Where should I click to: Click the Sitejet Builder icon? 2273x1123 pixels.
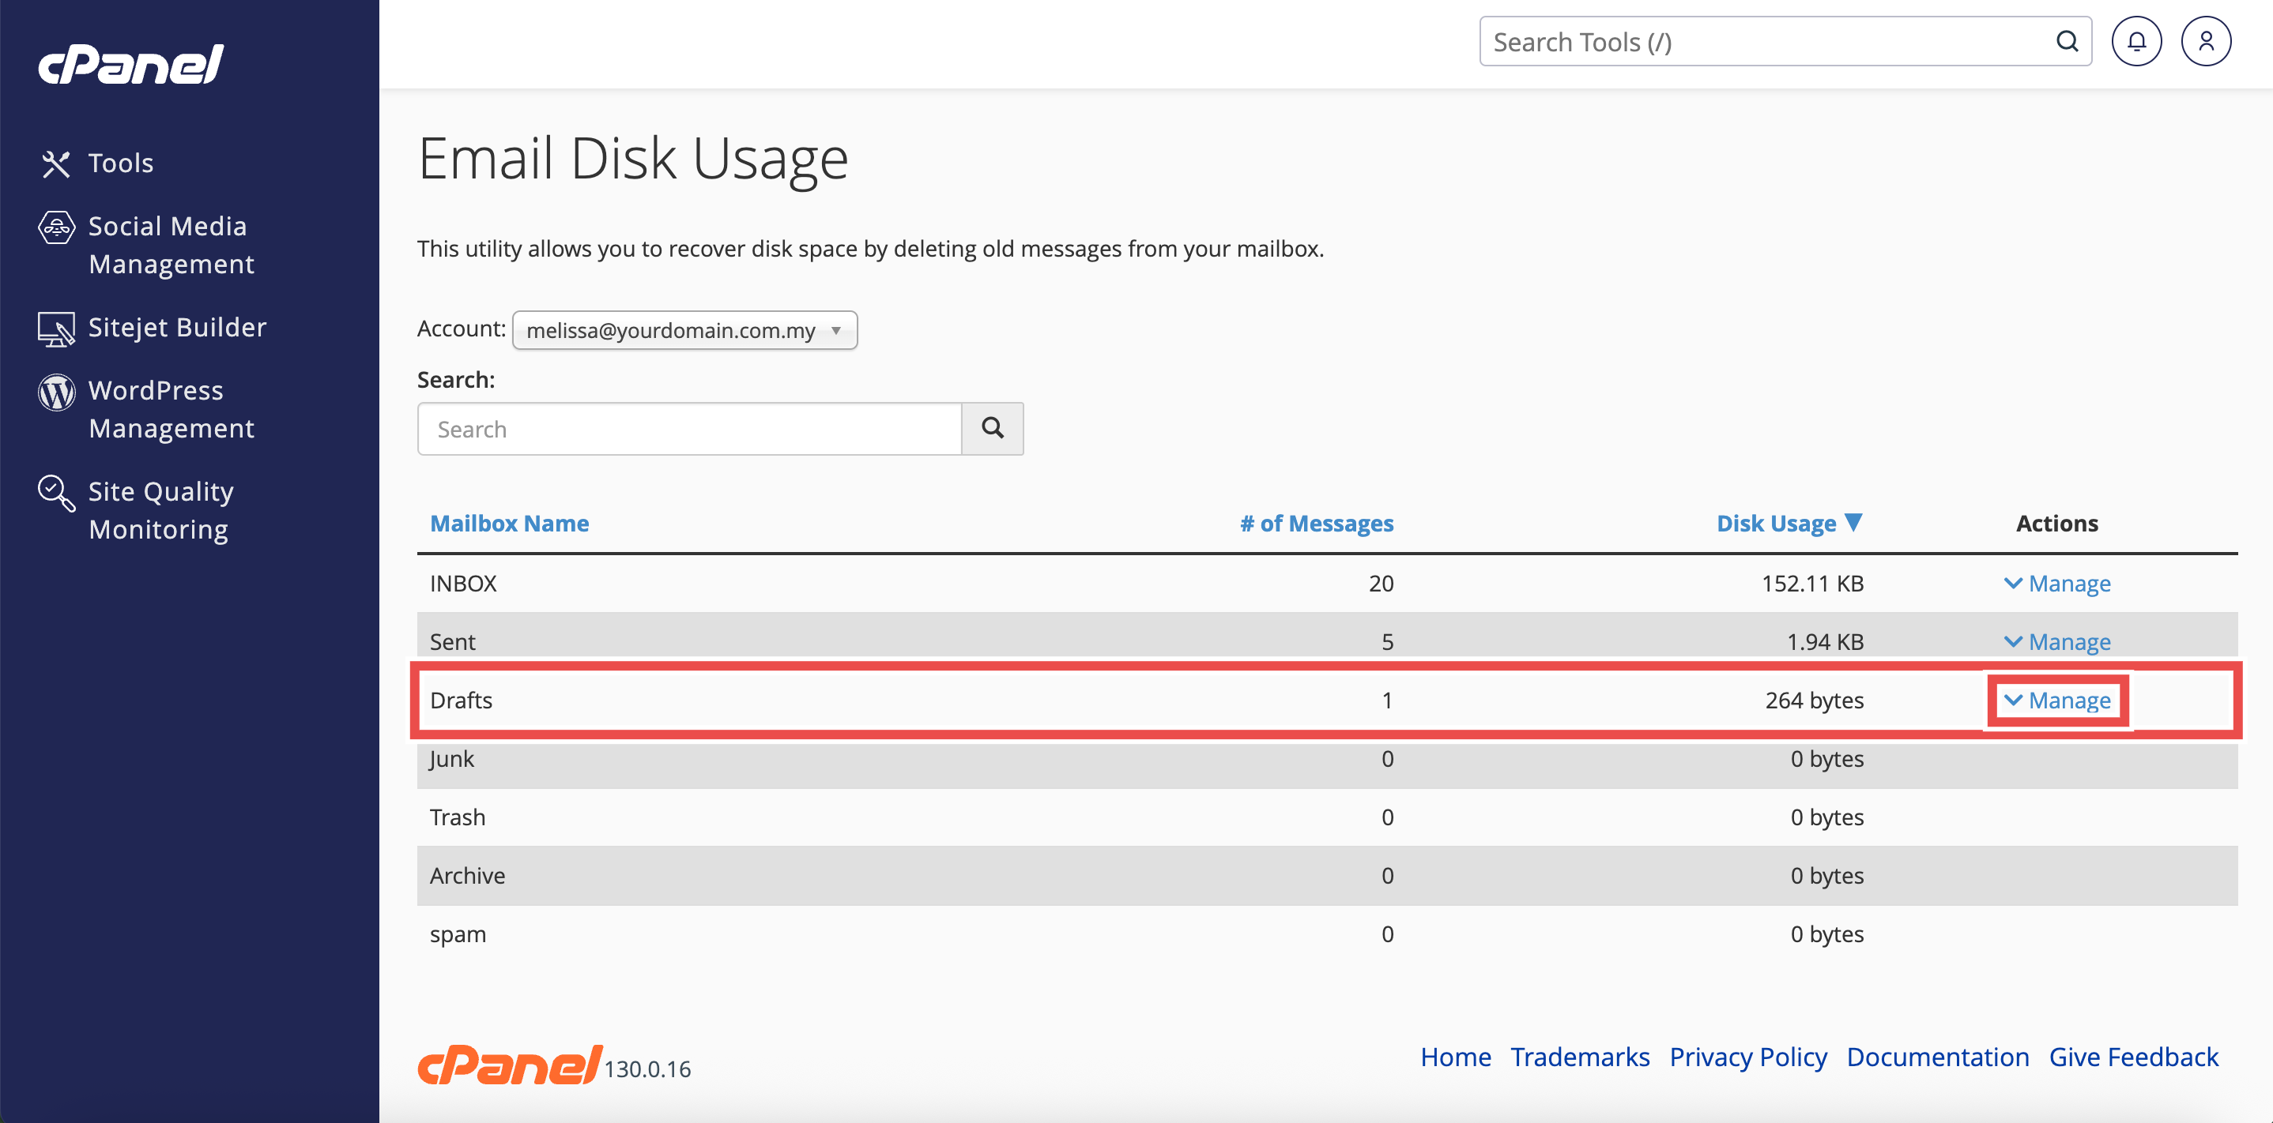tap(55, 329)
